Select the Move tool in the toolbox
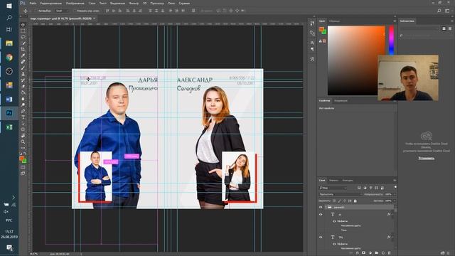455x256 pixels. click(23, 25)
